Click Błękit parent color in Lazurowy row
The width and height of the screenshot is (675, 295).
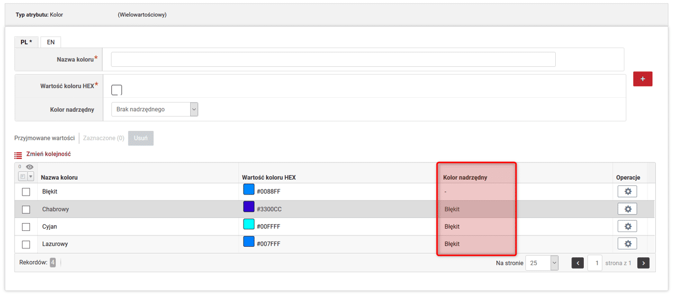[452, 244]
